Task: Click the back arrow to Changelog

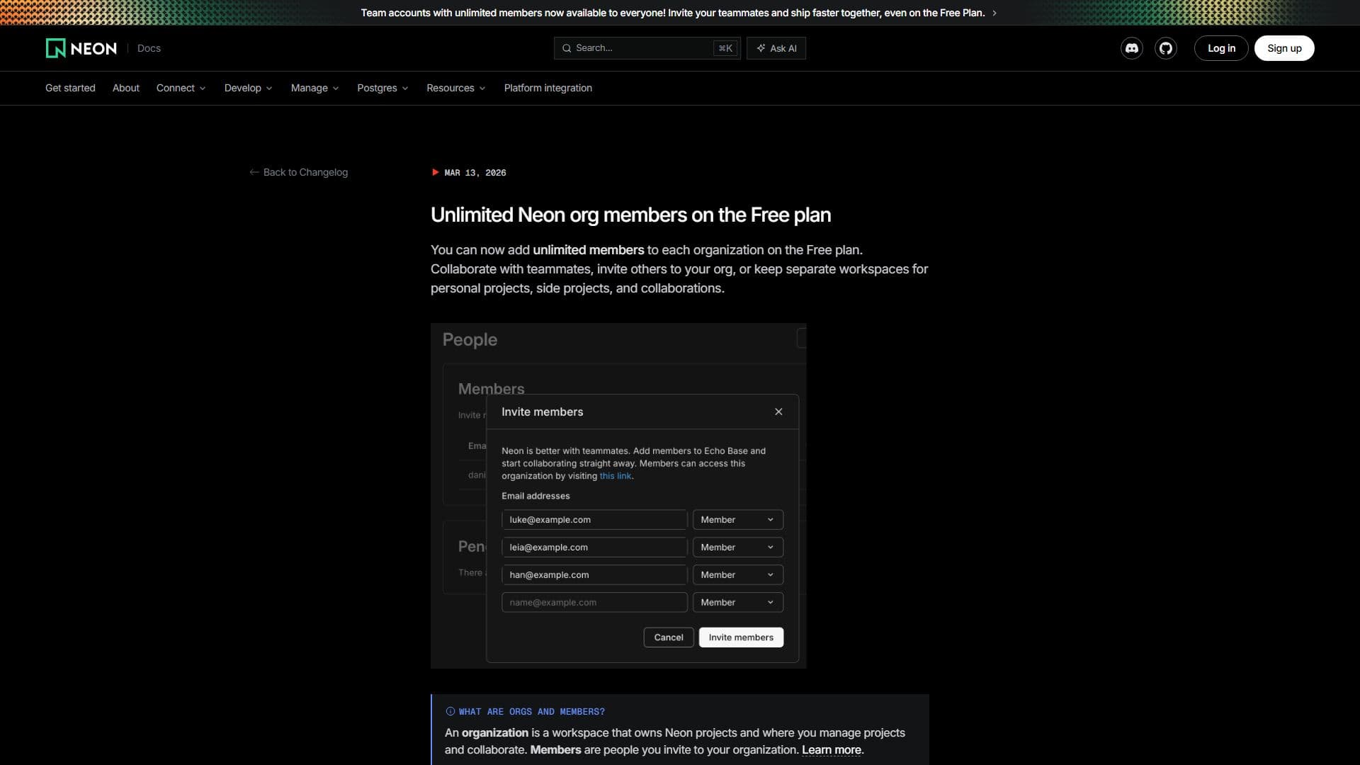Action: 254,172
